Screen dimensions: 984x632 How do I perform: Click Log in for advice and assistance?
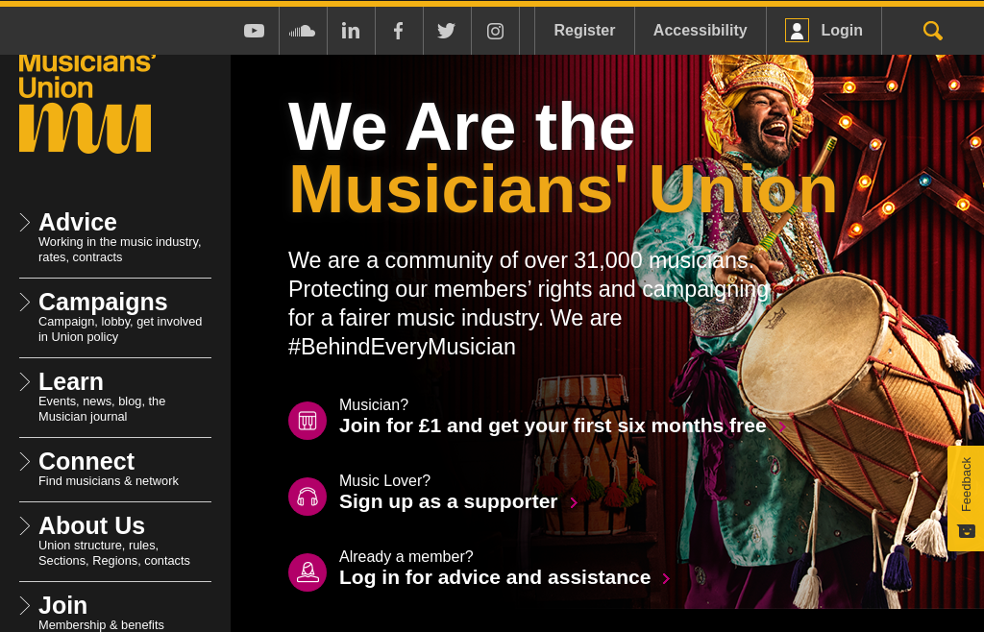(x=495, y=577)
